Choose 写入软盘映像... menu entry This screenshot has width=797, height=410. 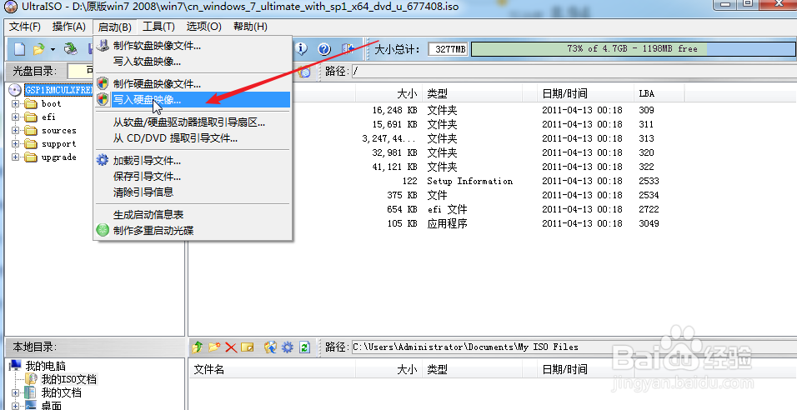pyautogui.click(x=193, y=62)
